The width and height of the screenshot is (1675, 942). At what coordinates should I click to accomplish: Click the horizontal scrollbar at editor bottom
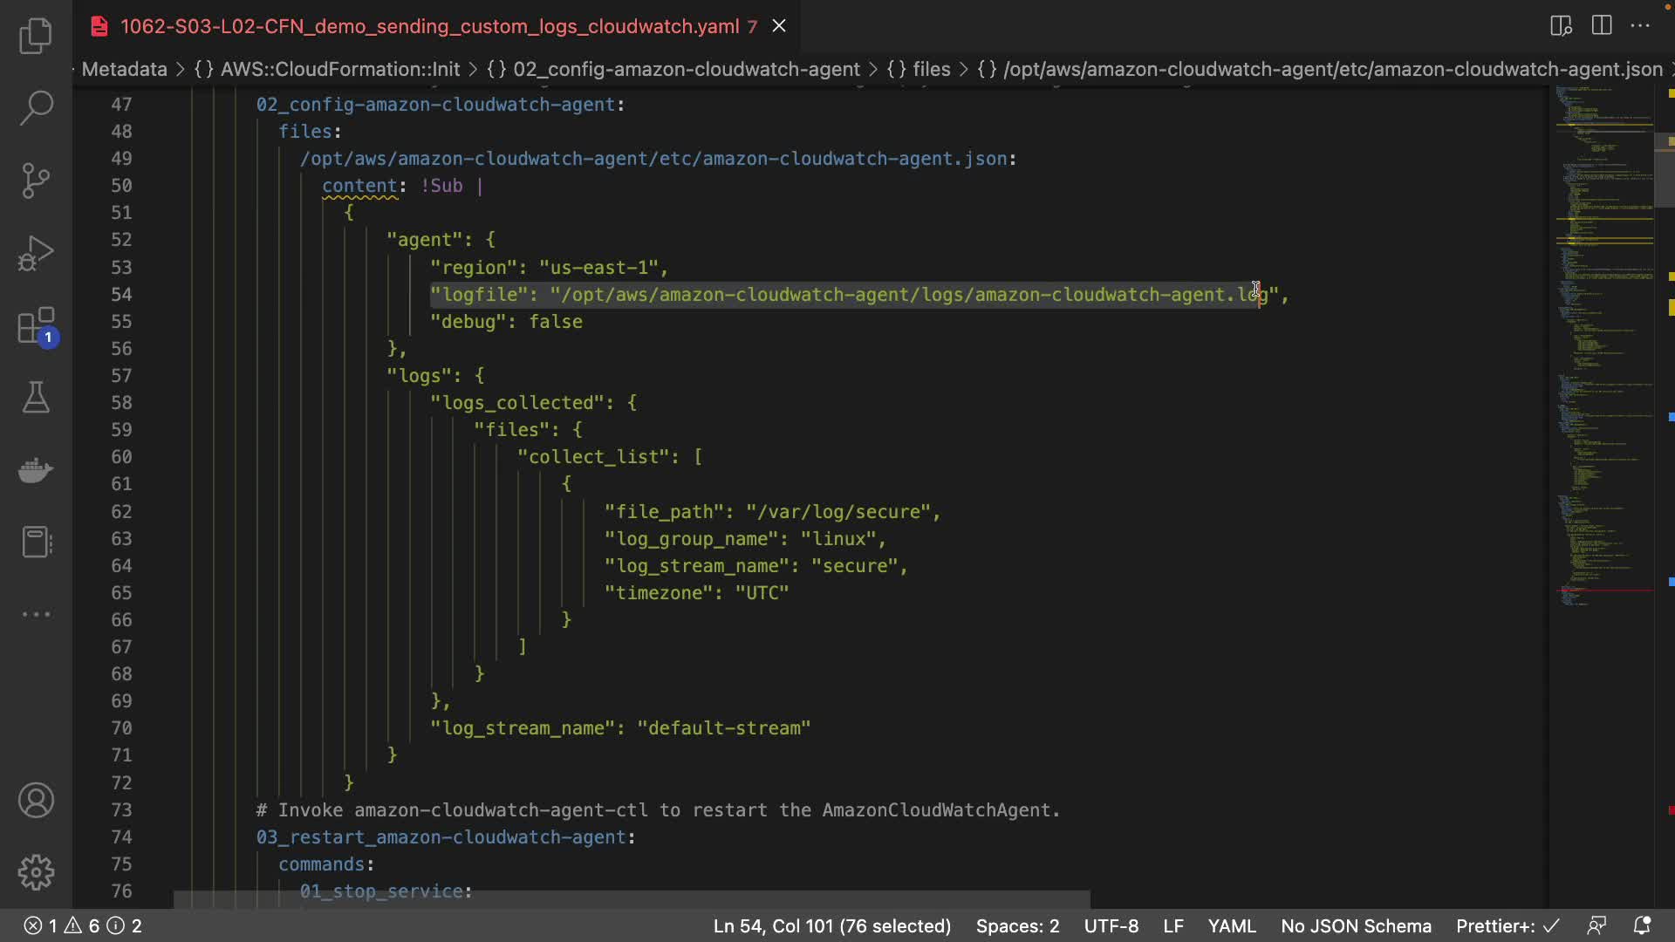pos(632,899)
